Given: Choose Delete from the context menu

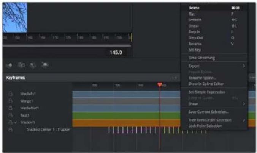Looking at the screenshot, I should click(x=194, y=8).
